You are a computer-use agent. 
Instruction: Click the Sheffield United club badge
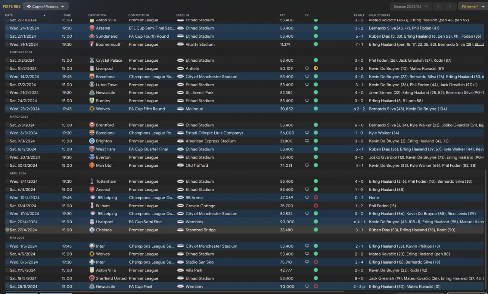[x=91, y=278]
